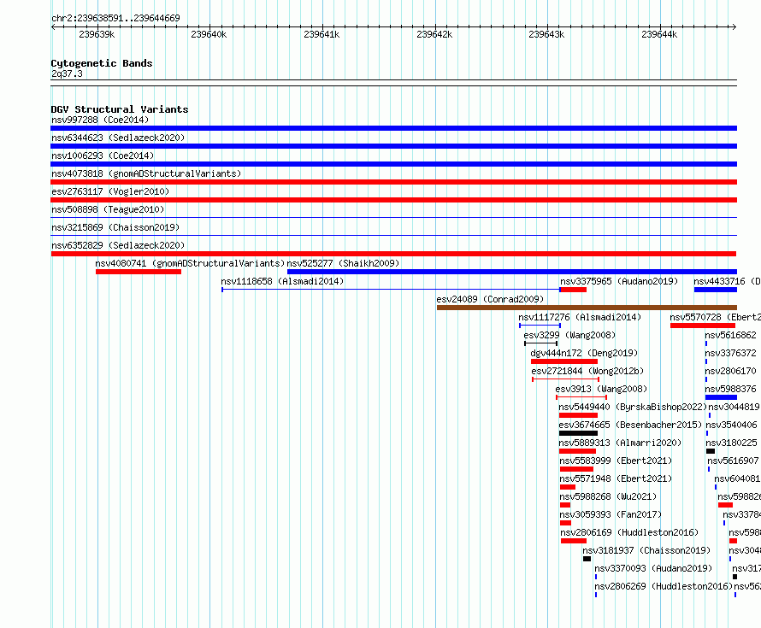This screenshot has width=761, height=628.
Task: Click the 2q37.3 cytogenetic band label
Action: pyautogui.click(x=67, y=73)
